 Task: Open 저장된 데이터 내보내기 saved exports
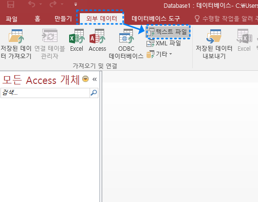point(214,44)
